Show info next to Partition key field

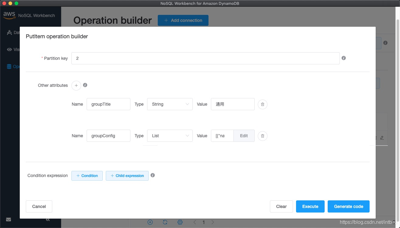344,58
